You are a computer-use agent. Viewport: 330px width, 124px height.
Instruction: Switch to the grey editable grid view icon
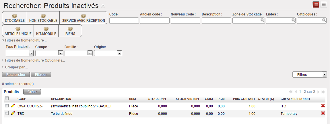coord(324,4)
